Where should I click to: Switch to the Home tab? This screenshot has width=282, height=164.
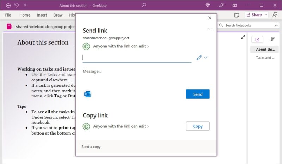[x=25, y=15]
